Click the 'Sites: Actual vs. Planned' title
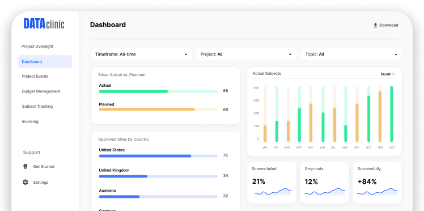The height and width of the screenshot is (211, 424). pyautogui.click(x=121, y=75)
